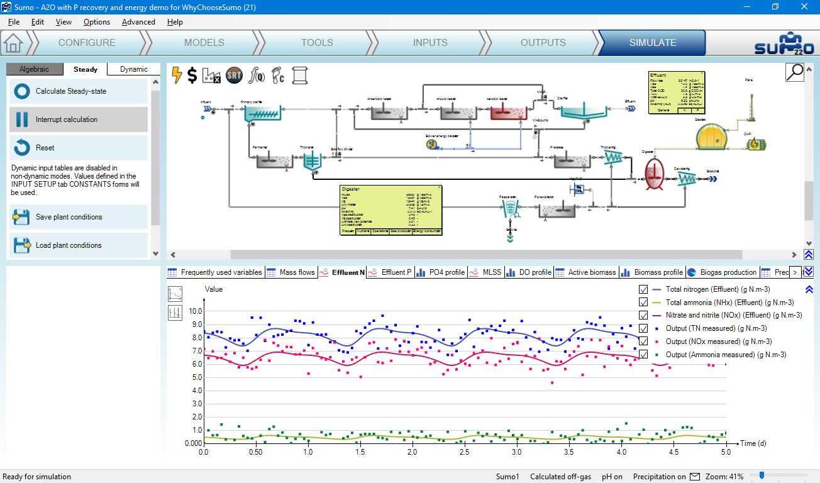Select the Gas tank unit on flowsheet
The height and width of the screenshot is (483, 820).
(x=711, y=136)
